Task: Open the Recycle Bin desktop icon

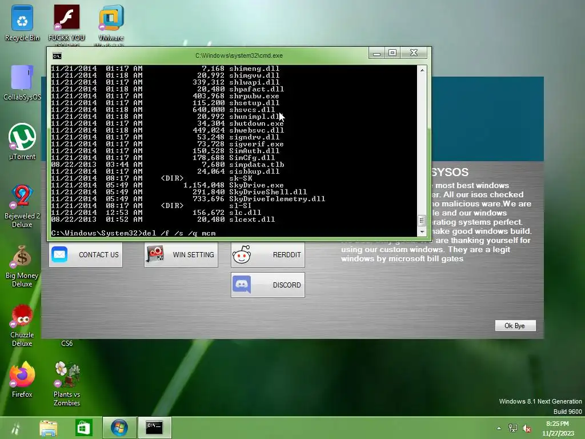Action: (x=22, y=23)
